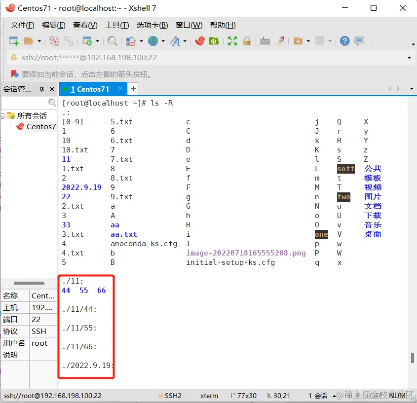417x403 pixels.
Task: Expand the address bar dropdown arrow
Action: click(x=409, y=58)
